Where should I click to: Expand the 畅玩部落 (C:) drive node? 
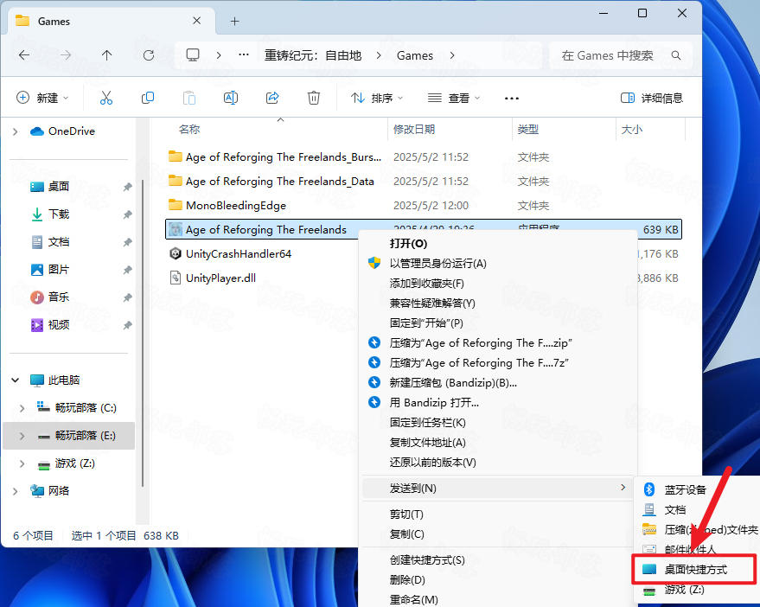click(22, 408)
